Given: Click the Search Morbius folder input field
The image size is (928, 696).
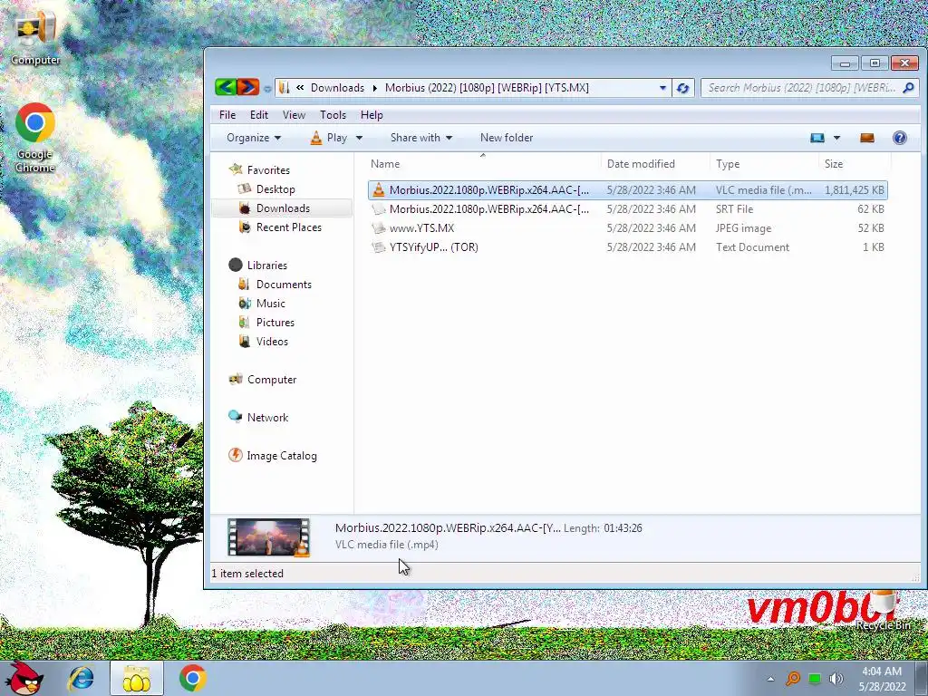Looking at the screenshot, I should (802, 88).
